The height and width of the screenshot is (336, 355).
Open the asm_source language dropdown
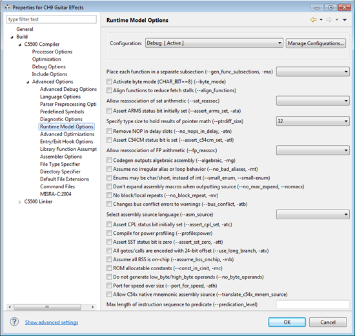(312, 214)
